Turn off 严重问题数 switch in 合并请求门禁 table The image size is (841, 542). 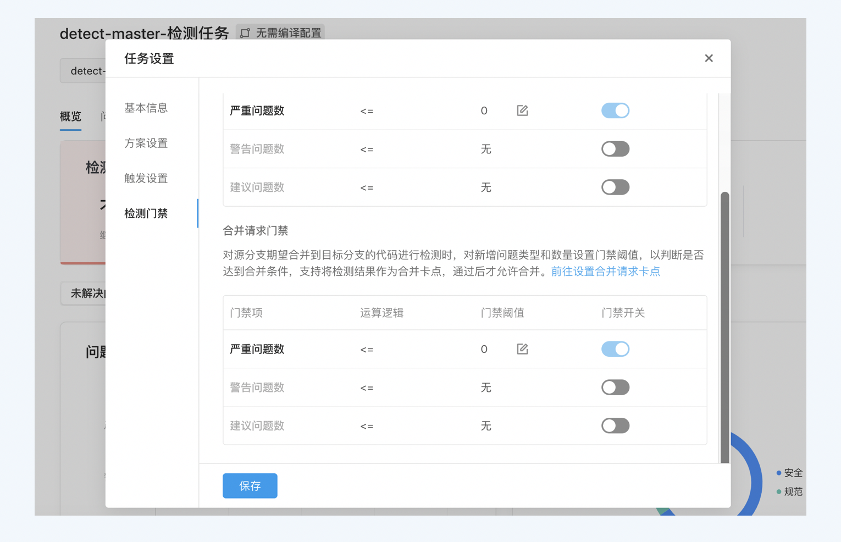pos(615,349)
